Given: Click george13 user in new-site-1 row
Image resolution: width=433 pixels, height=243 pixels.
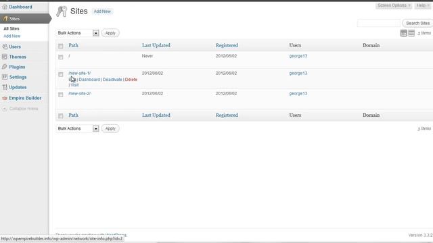Looking at the screenshot, I should coord(298,74).
